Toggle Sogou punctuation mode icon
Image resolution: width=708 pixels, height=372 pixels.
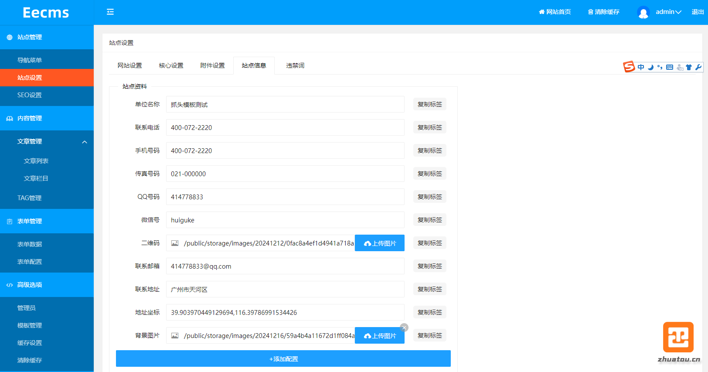click(x=660, y=67)
